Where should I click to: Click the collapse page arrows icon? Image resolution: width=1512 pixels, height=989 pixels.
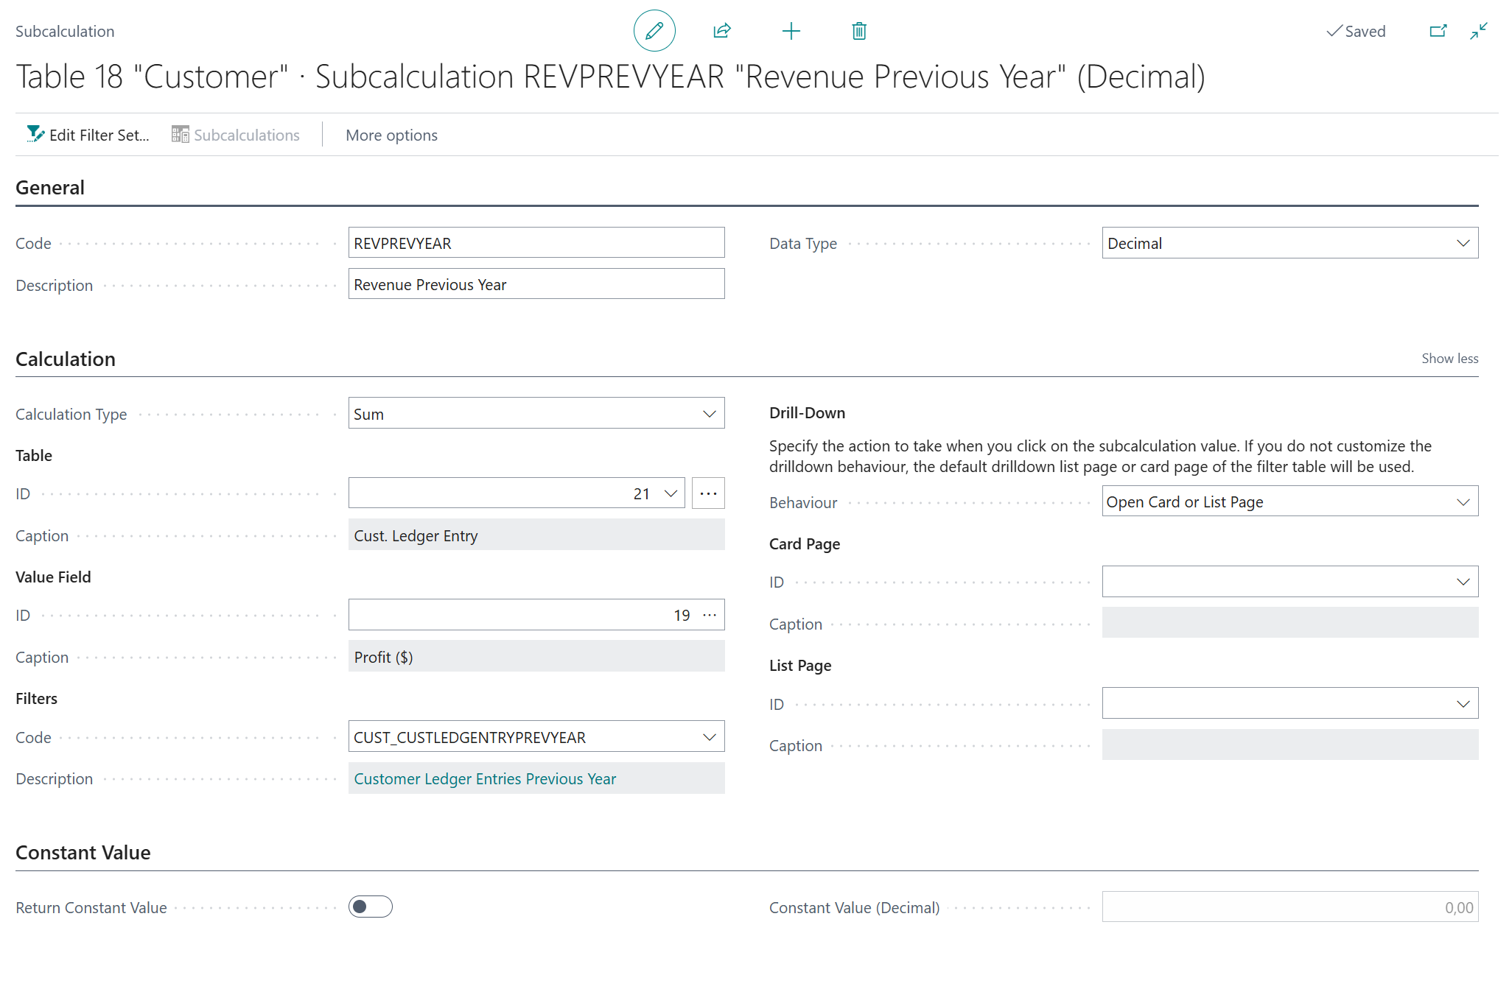pyautogui.click(x=1478, y=31)
